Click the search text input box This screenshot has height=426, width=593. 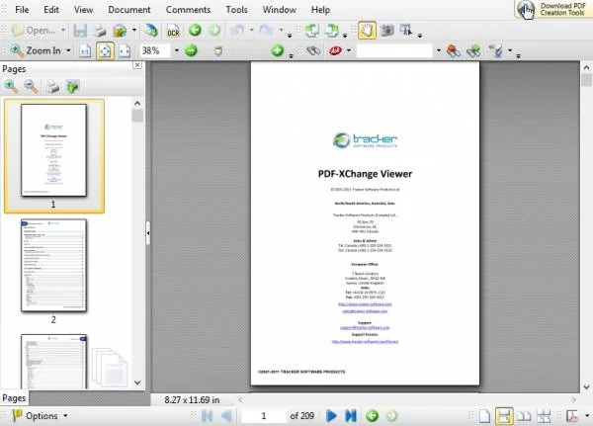(x=394, y=50)
